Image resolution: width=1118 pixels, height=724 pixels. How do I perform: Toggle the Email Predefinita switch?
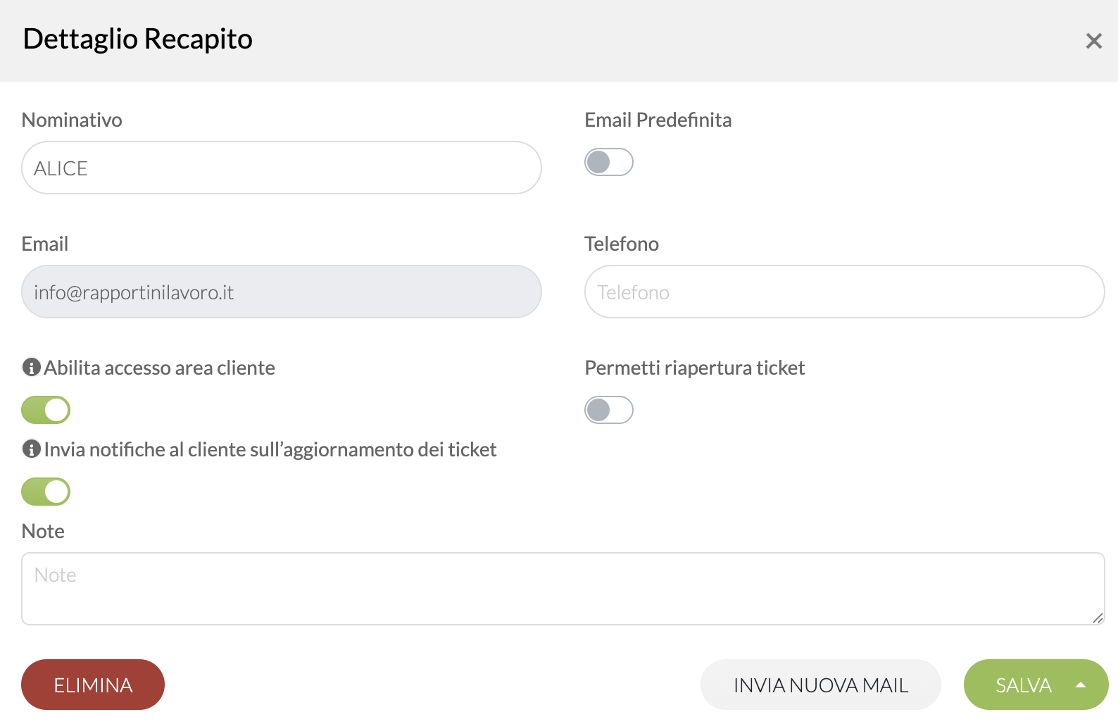(609, 162)
